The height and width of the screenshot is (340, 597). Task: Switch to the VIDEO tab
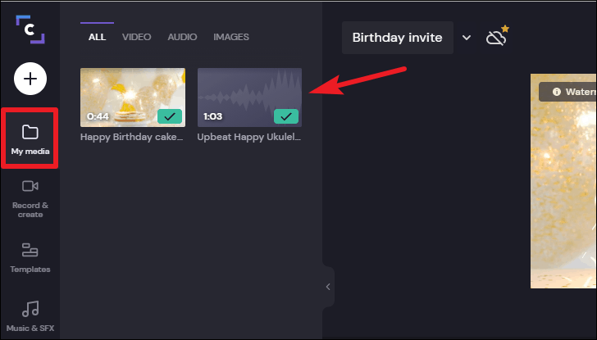click(x=137, y=37)
